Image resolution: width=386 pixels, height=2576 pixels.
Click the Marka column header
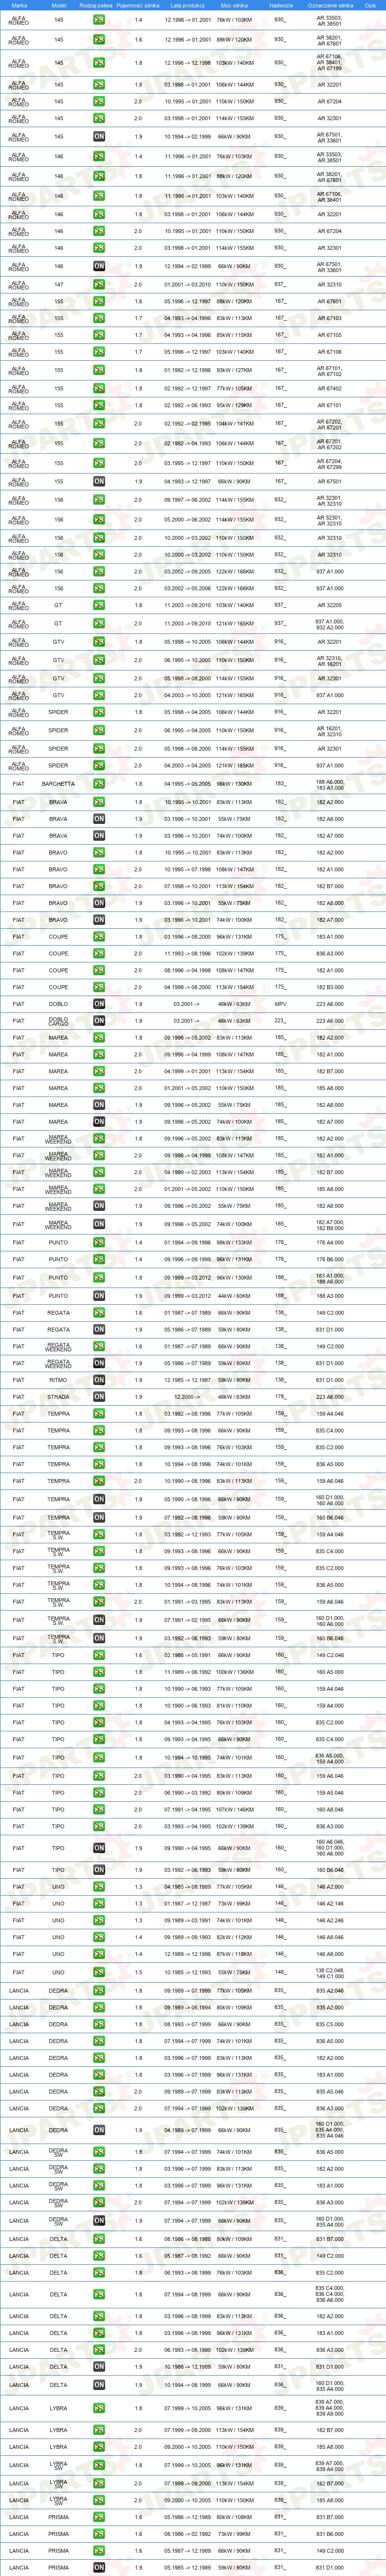click(19, 5)
